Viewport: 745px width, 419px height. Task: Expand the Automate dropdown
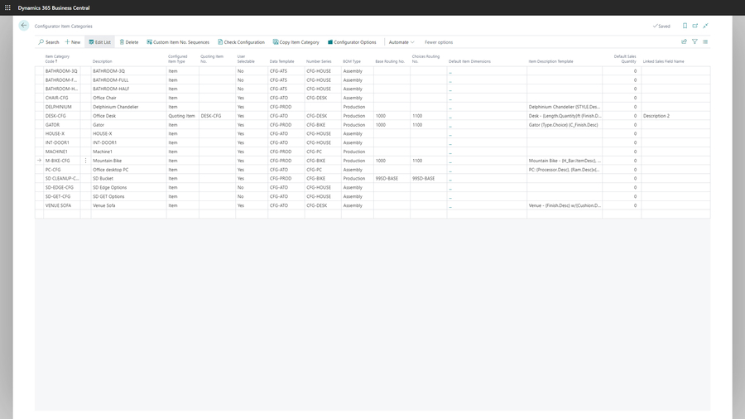pyautogui.click(x=401, y=42)
